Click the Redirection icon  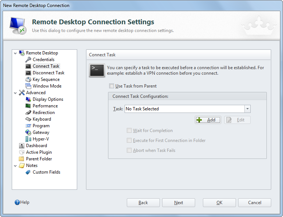click(28, 113)
